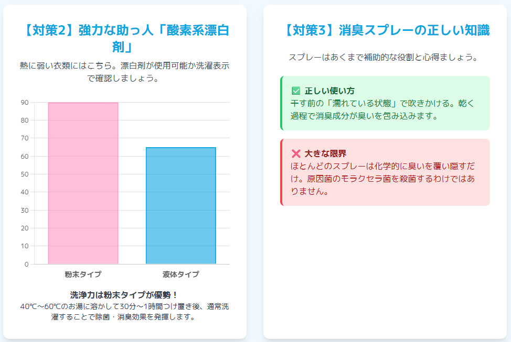Click the 大きな限界 title text
Image resolution: width=511 pixels, height=342 pixels.
coord(325,153)
